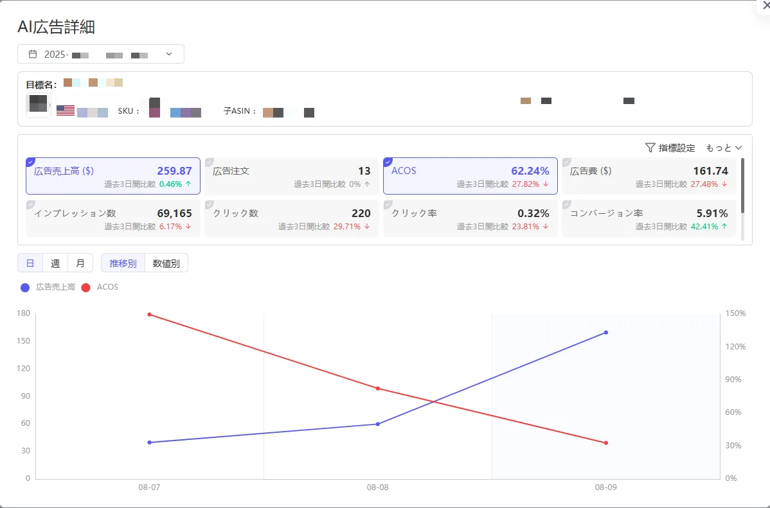The height and width of the screenshot is (508, 770).
Task: Switch to 週 (weekly) view tab
Action: [55, 263]
